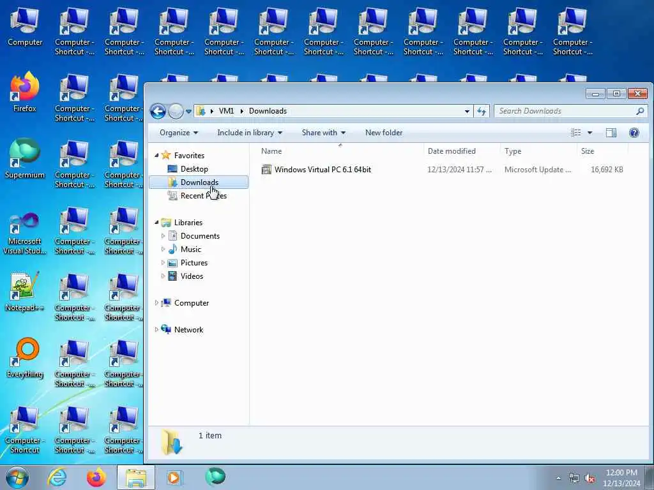This screenshot has height=490, width=654.
Task: Open the Include in library menu
Action: tap(250, 133)
